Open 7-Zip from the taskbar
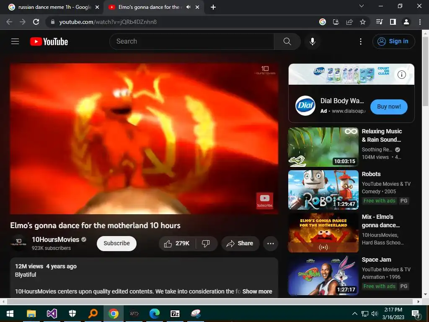The height and width of the screenshot is (322, 429). pyautogui.click(x=175, y=313)
